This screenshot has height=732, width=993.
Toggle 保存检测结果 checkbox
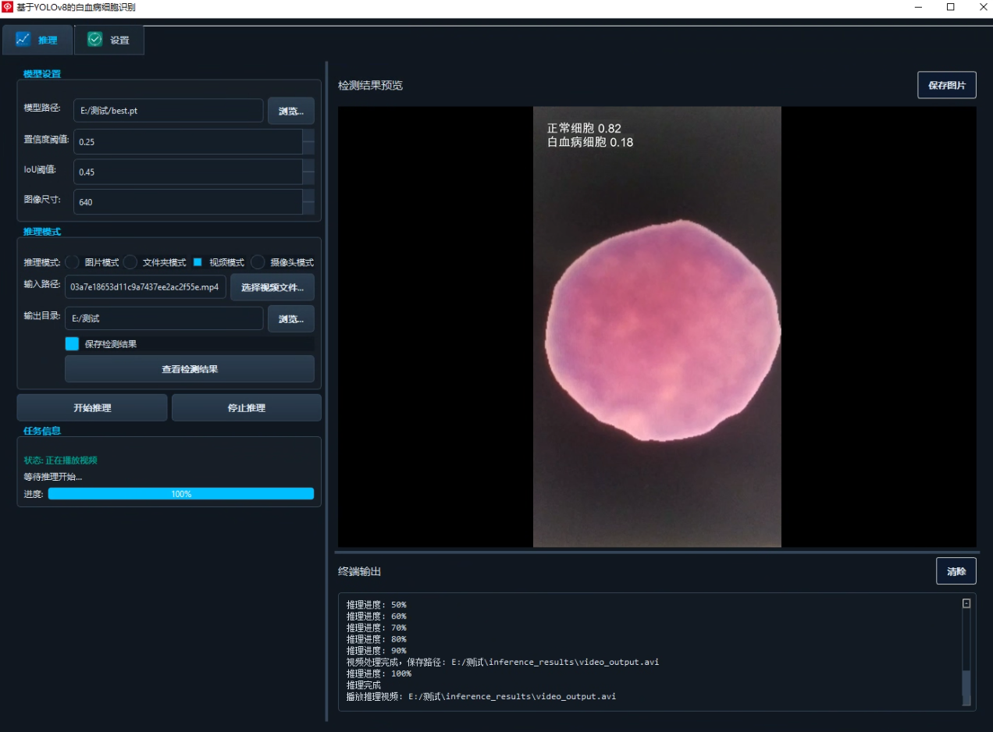(x=72, y=343)
